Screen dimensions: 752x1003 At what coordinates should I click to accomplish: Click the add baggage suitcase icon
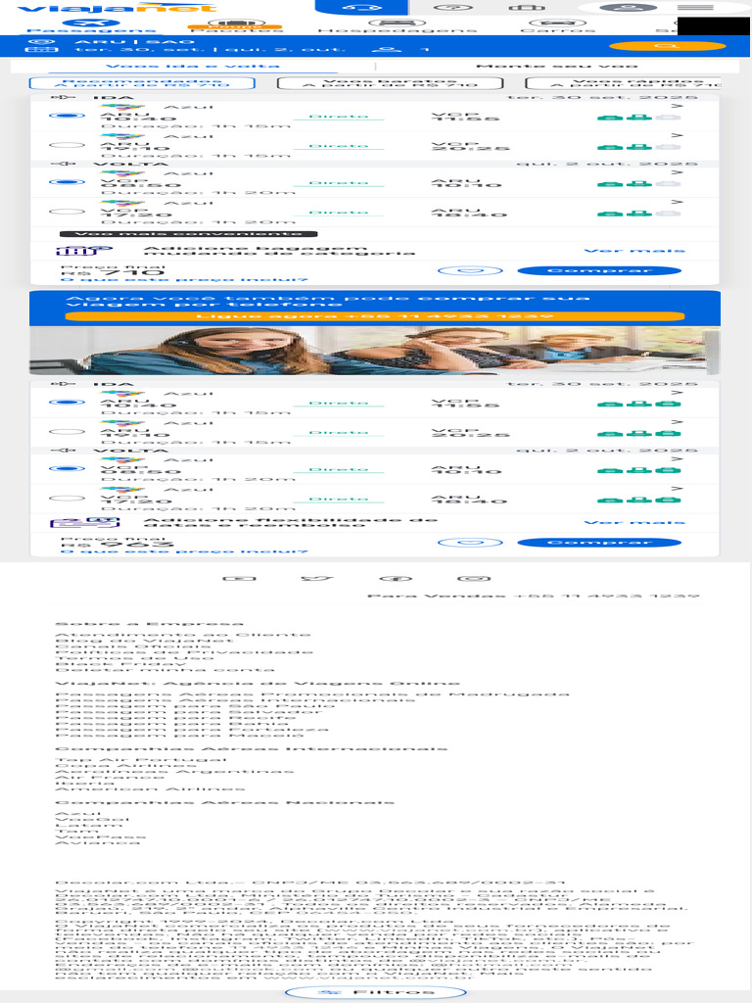point(84,251)
